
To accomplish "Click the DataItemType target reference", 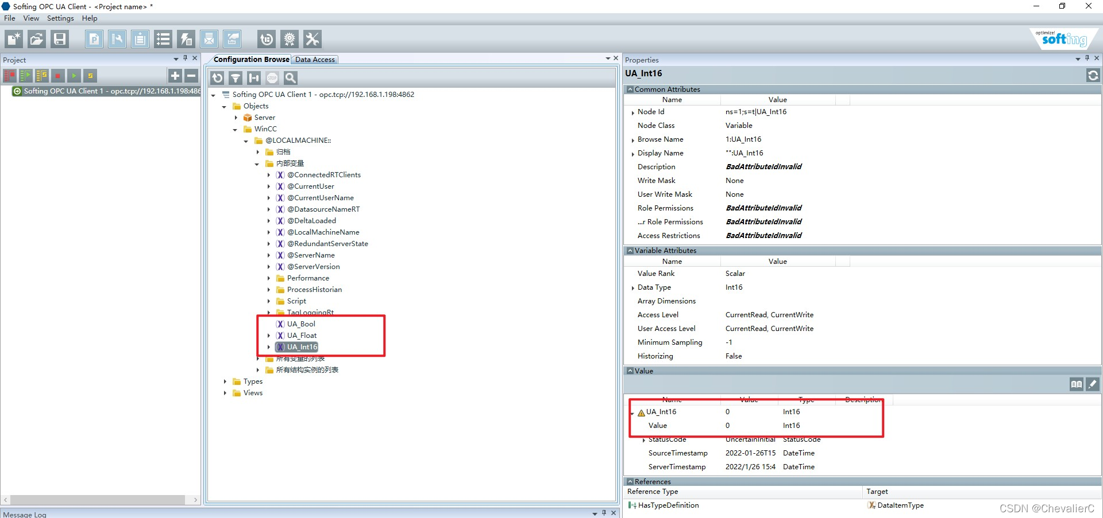I will tap(900, 505).
